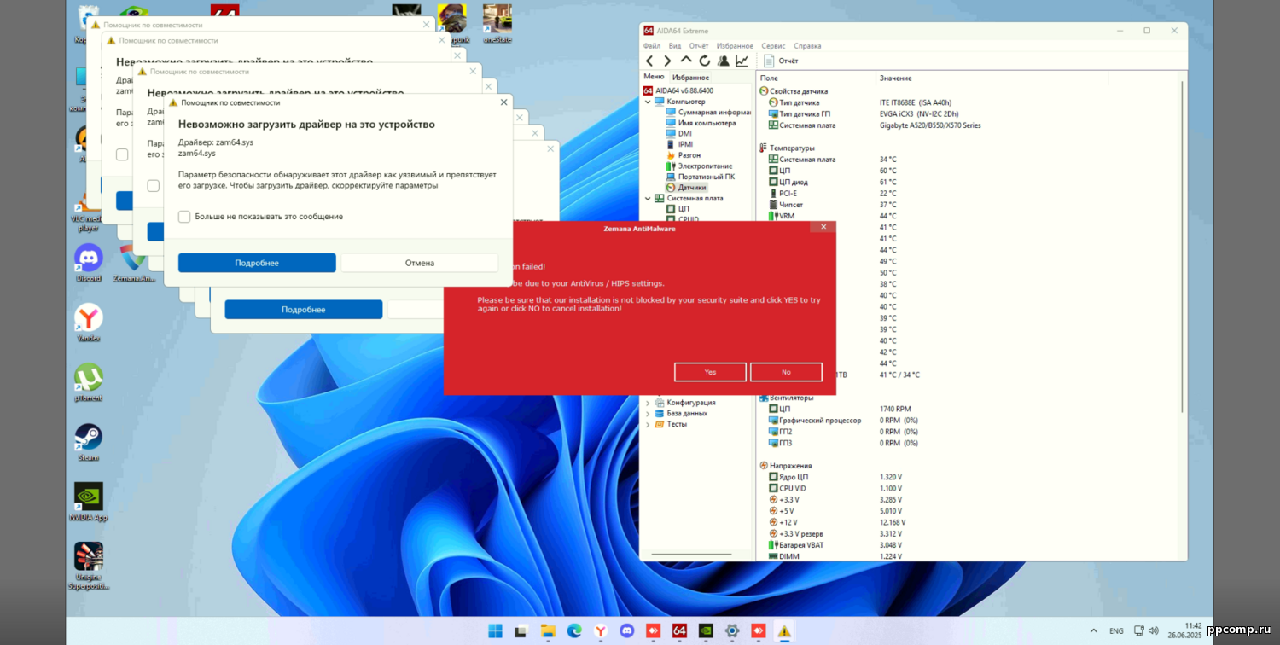
Task: Go back in AIDA64 toolbar
Action: [649, 61]
